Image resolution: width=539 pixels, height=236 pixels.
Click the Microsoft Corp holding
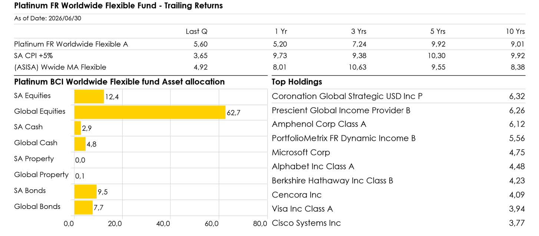[399, 152]
